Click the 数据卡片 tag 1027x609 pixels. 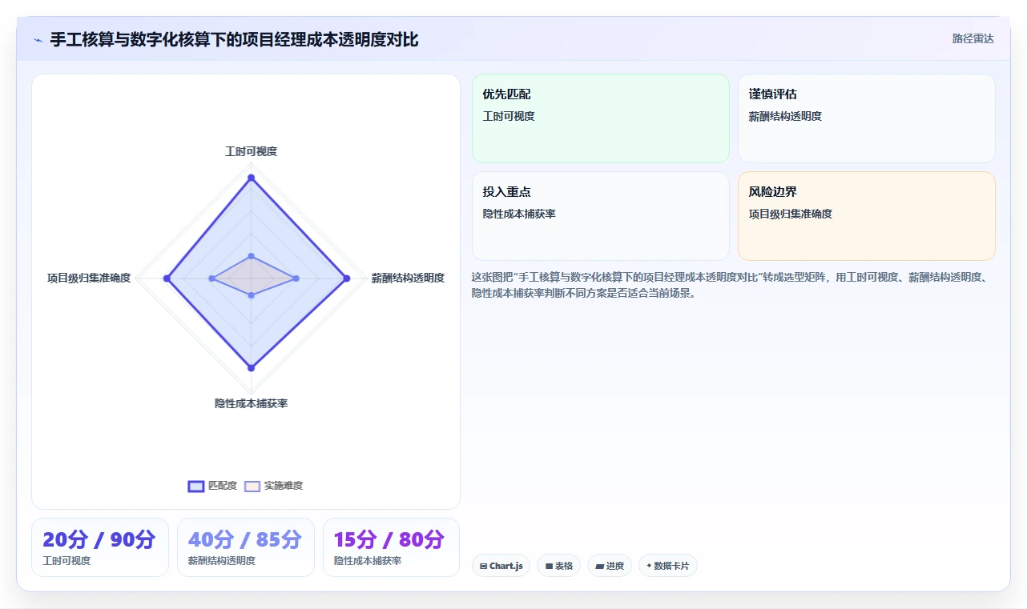pos(667,566)
